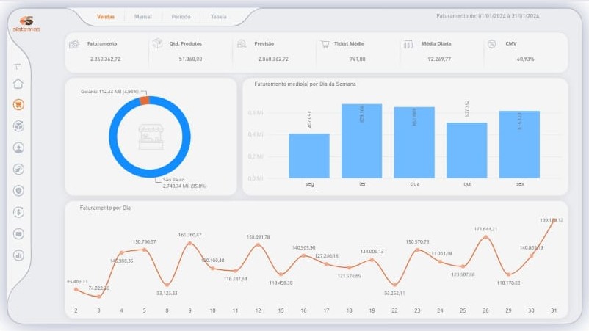Open the shield icon in sidebar
The width and height of the screenshot is (589, 331).
18,191
